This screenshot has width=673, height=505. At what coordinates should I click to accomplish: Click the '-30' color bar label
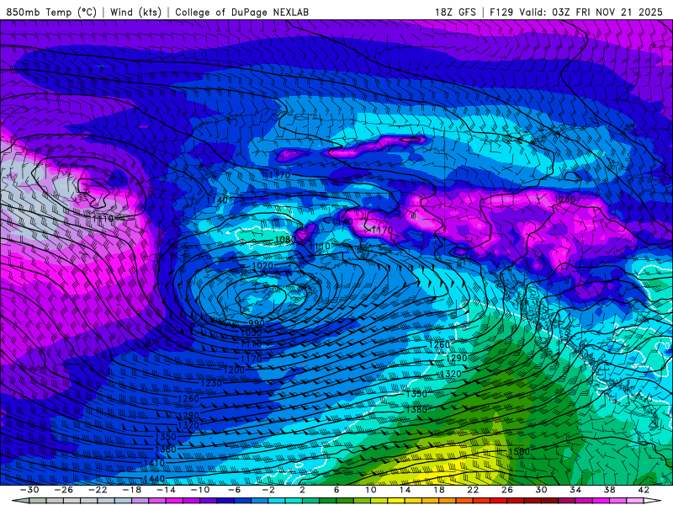point(29,490)
